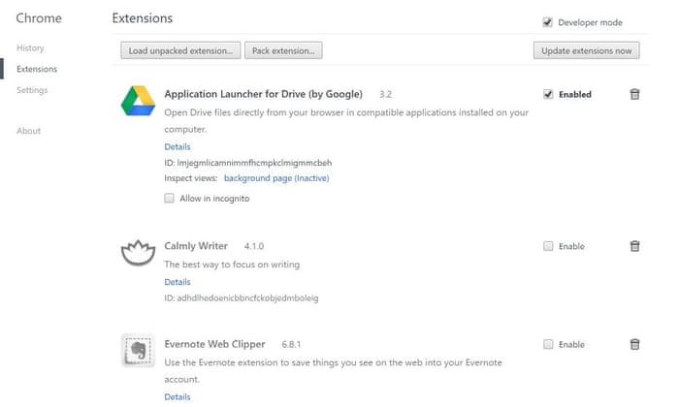Open History in the sidebar

pos(30,47)
